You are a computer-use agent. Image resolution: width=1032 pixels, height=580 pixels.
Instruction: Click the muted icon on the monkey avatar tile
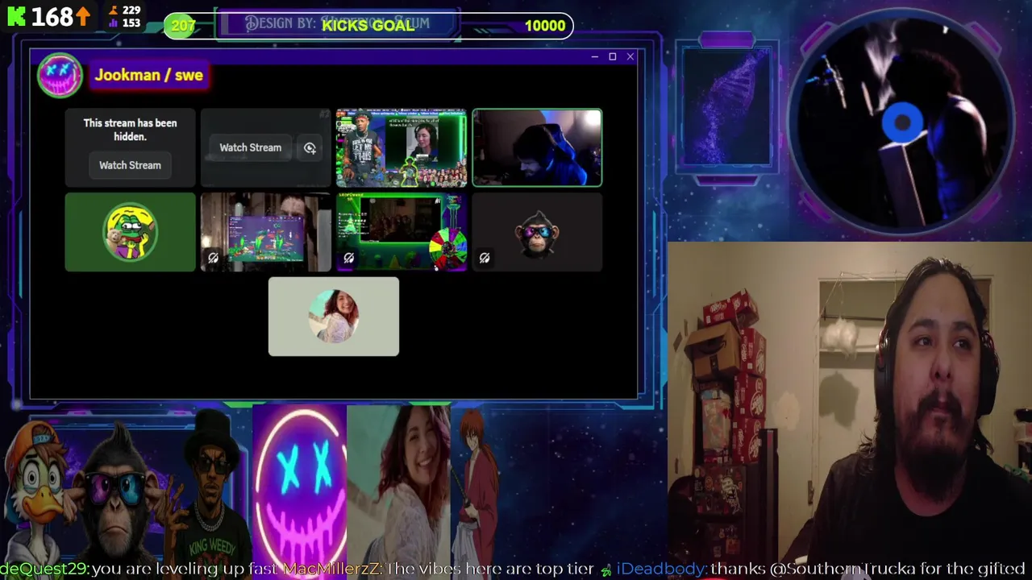click(x=485, y=258)
